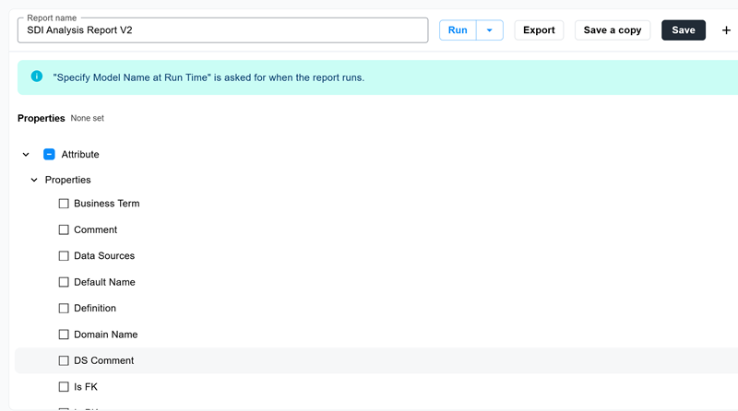Image resolution: width=738 pixels, height=411 pixels.
Task: Open the Run dropdown arrow
Action: 490,30
